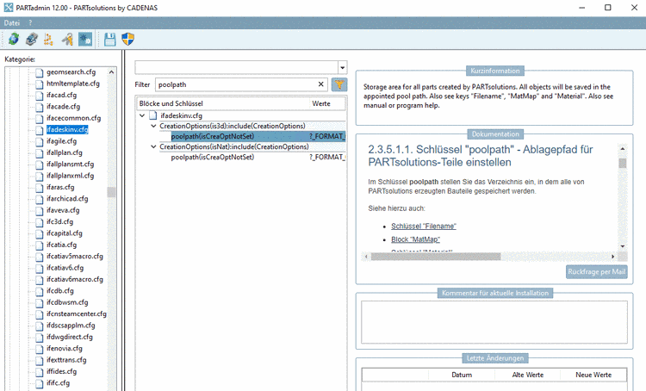
Task: Select ifallplansmt.cfg in the category list
Action: 70,164
